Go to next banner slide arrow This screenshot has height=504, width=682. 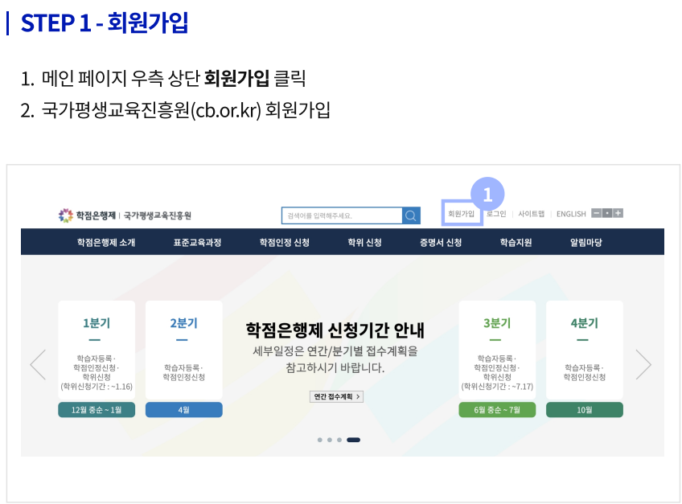pyautogui.click(x=643, y=364)
